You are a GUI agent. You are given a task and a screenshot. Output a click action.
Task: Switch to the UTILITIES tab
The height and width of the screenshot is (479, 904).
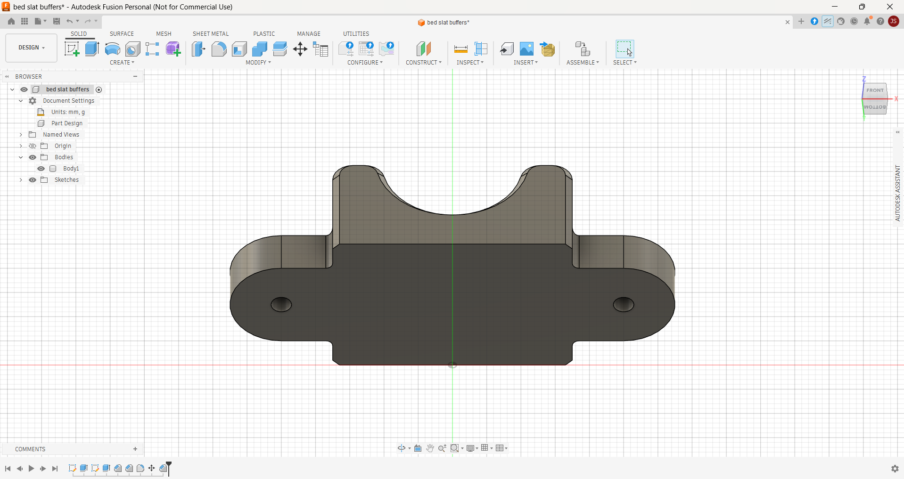356,34
